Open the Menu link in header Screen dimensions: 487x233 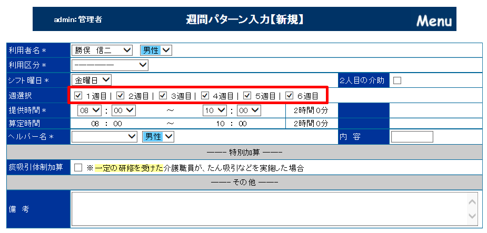(x=434, y=21)
